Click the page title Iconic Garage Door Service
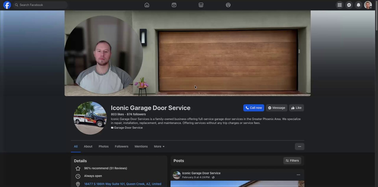Image resolution: width=378 pixels, height=187 pixels. click(x=151, y=108)
